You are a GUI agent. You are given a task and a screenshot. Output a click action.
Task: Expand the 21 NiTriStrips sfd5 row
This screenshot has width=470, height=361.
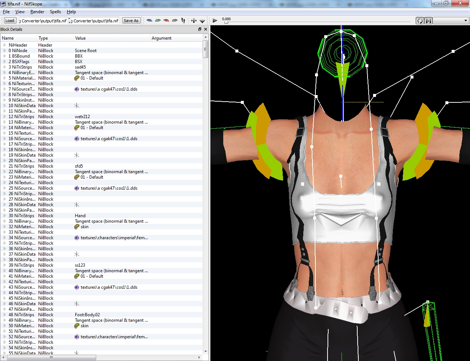4,166
